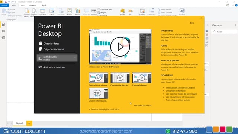Image resolution: width=238 pixels, height=134 pixels.
Task: Open the Crear un informe para video thumbnail
Action: (98, 93)
